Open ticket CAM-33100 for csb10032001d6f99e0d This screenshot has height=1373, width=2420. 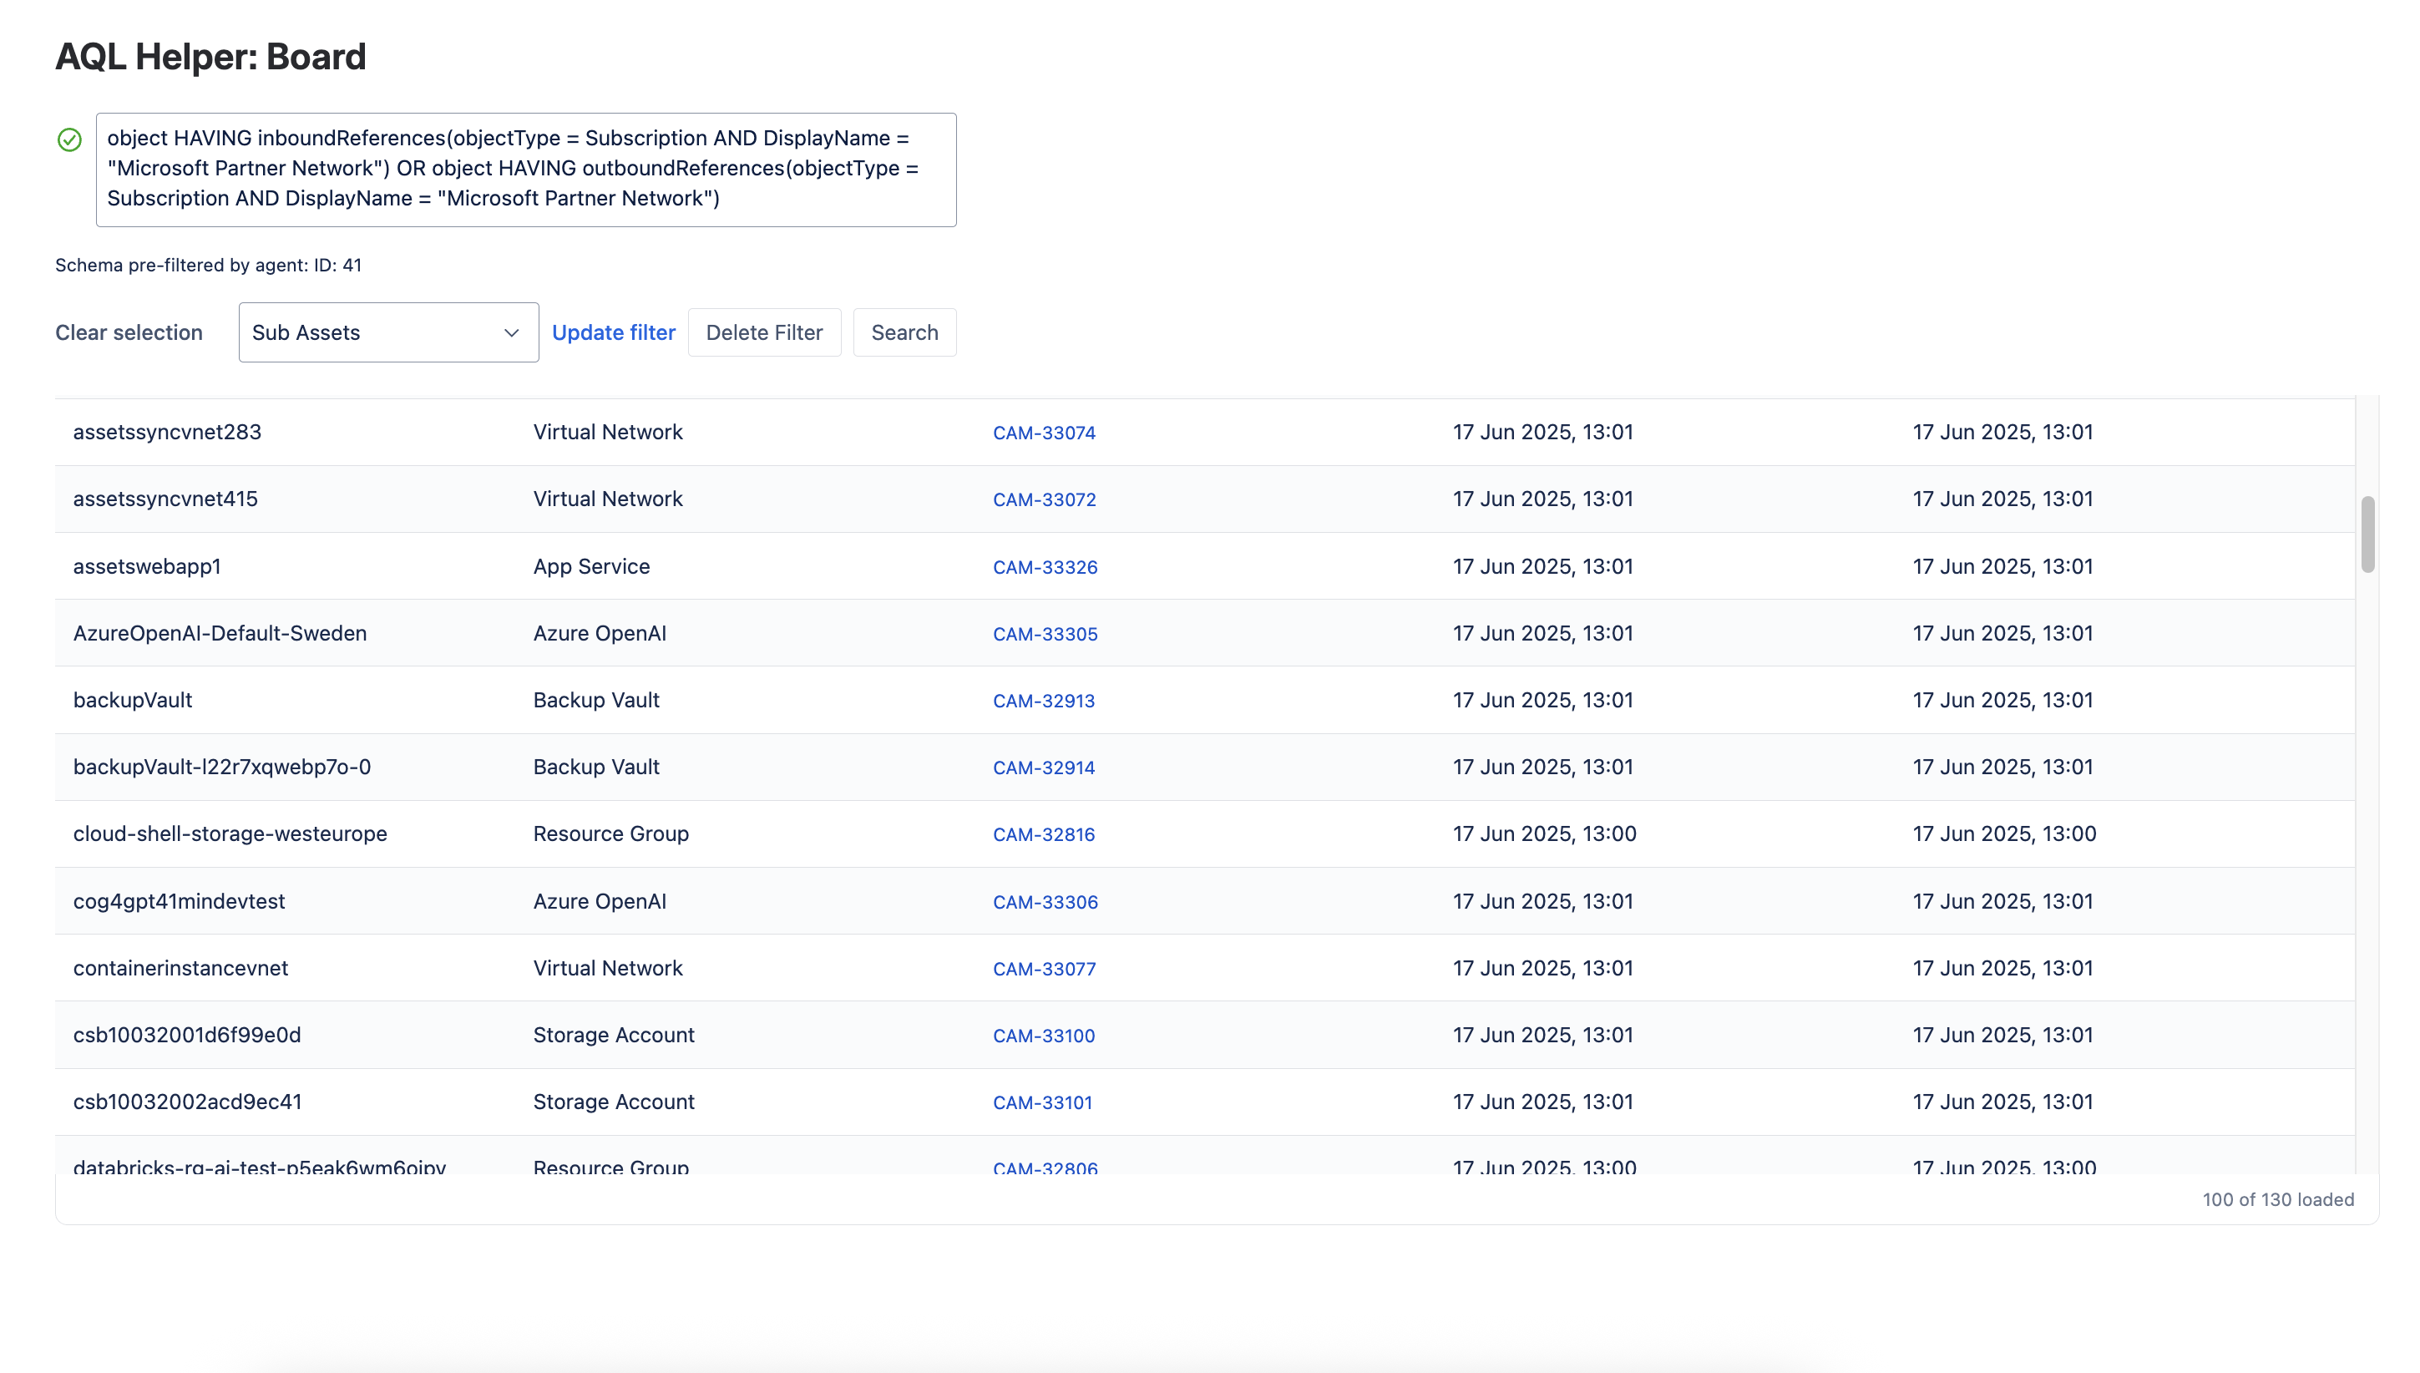coord(1044,1035)
